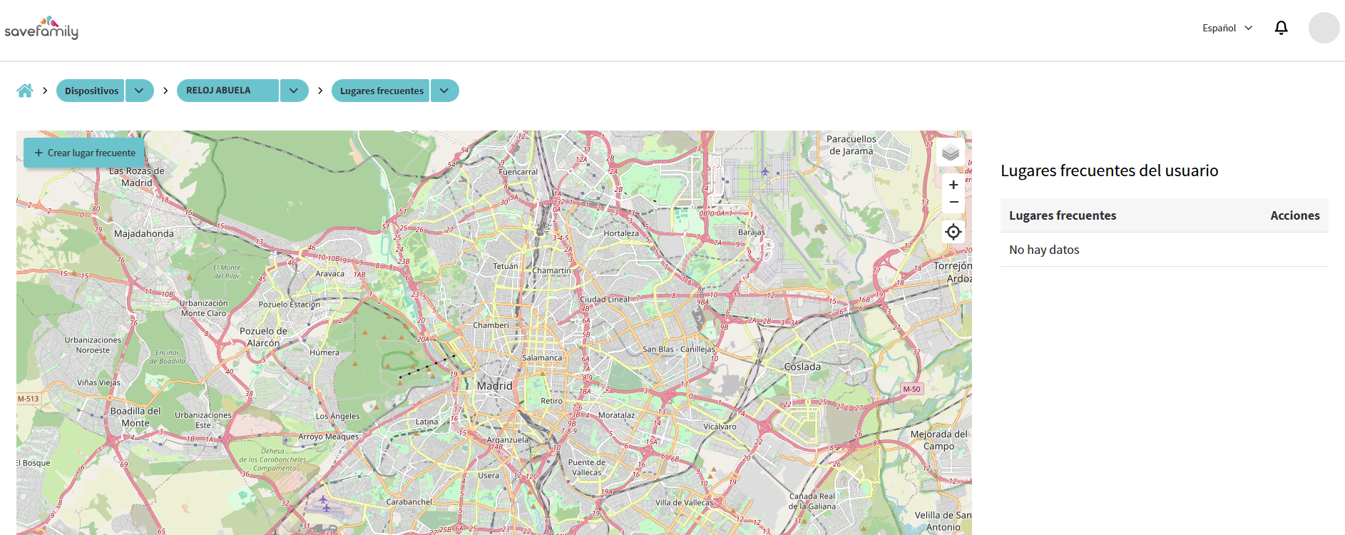
Task: Select the Lugares frecuentes breadcrumb item
Action: point(382,91)
